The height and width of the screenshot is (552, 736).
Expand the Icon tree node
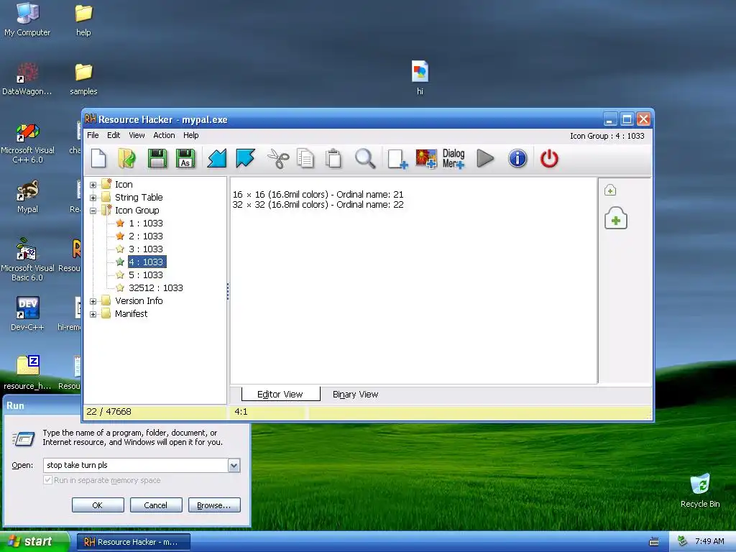93,185
